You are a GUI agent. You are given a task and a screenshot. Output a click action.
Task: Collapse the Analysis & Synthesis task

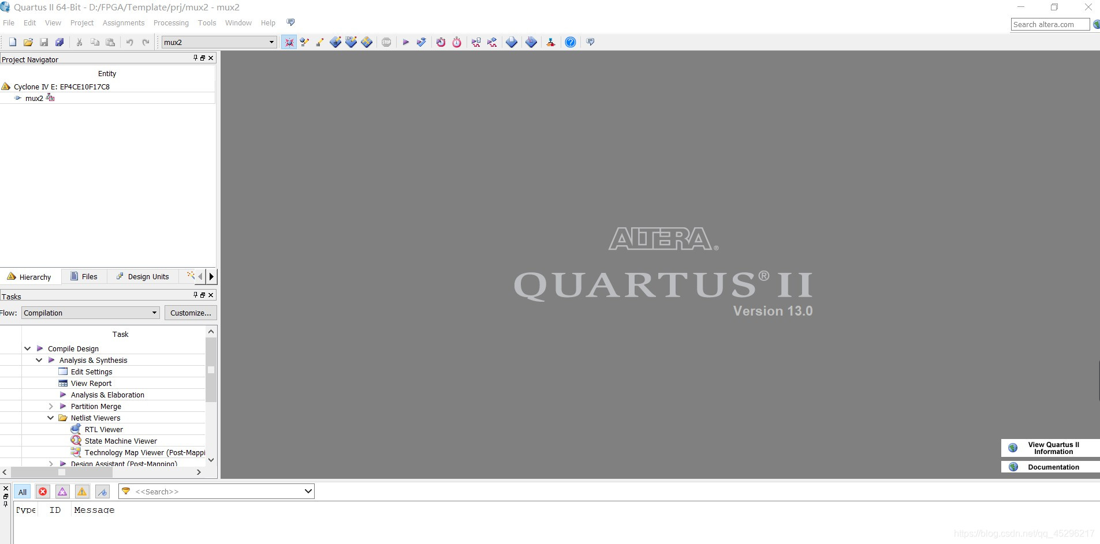[x=39, y=360]
